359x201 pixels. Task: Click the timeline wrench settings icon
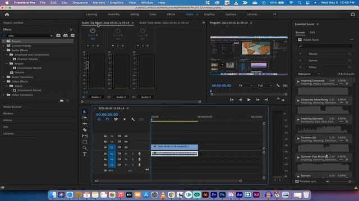(133, 119)
